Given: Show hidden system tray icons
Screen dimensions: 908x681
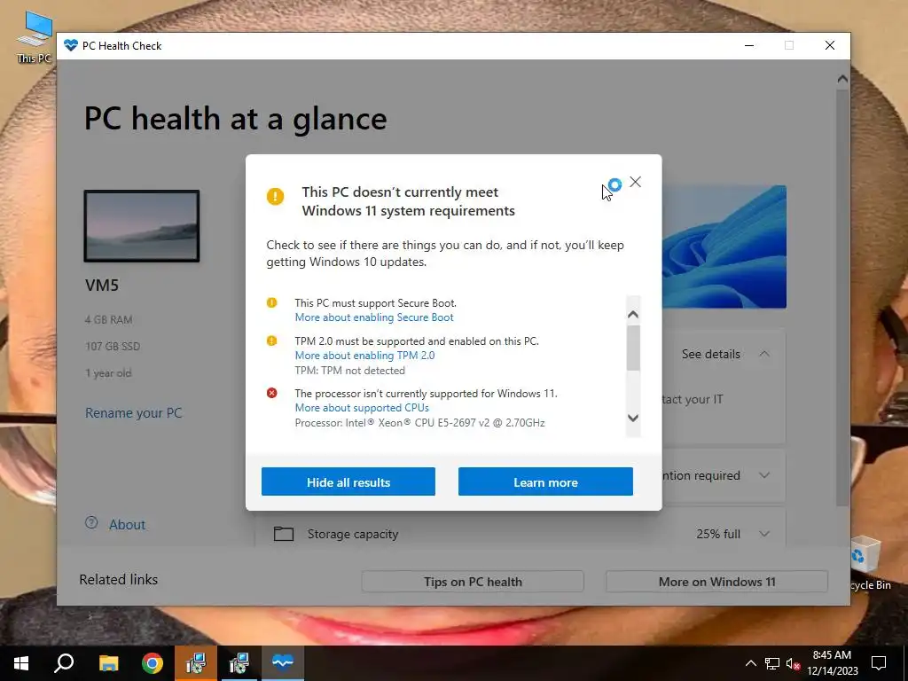Looking at the screenshot, I should [x=750, y=663].
